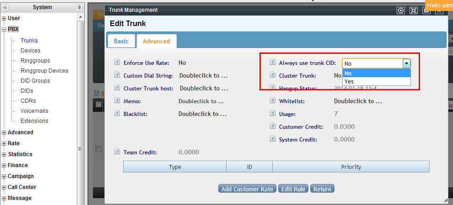This screenshot has height=205, width=453.
Task: Click help icon next to Custom Dial String
Action: click(117, 76)
